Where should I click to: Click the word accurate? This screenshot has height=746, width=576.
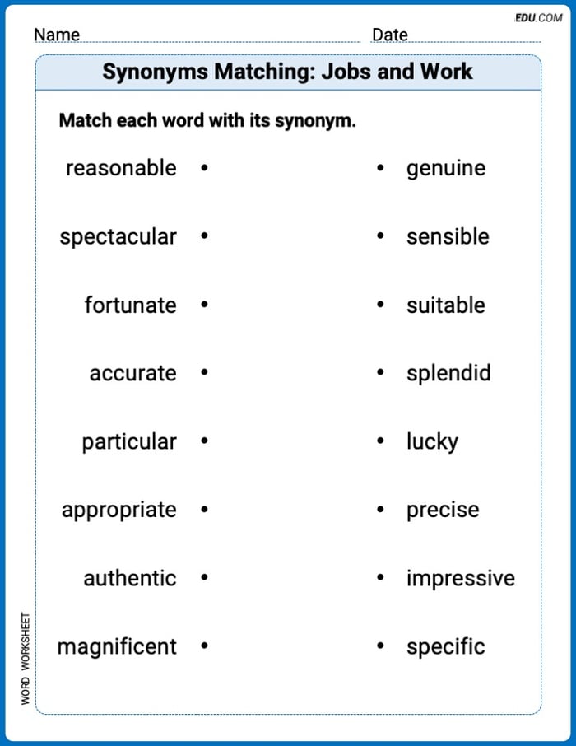point(132,373)
